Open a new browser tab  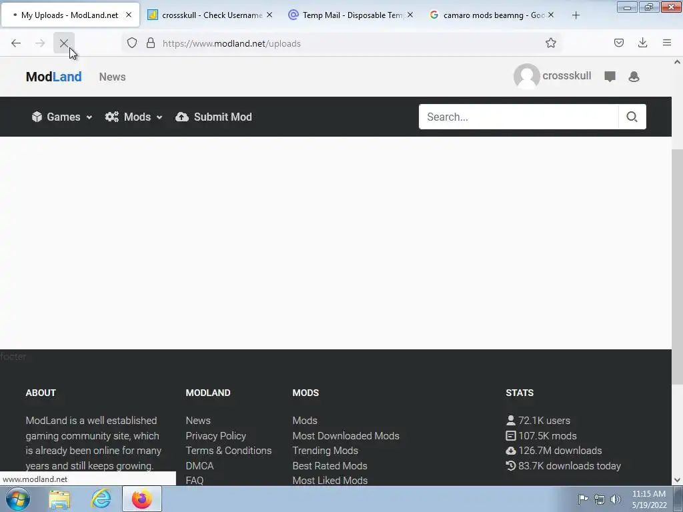click(x=576, y=15)
